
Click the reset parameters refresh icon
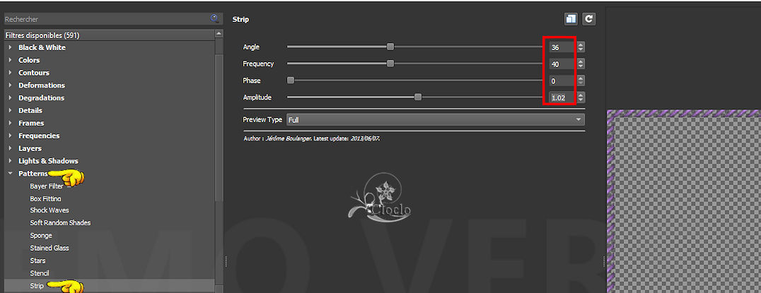coord(588,19)
